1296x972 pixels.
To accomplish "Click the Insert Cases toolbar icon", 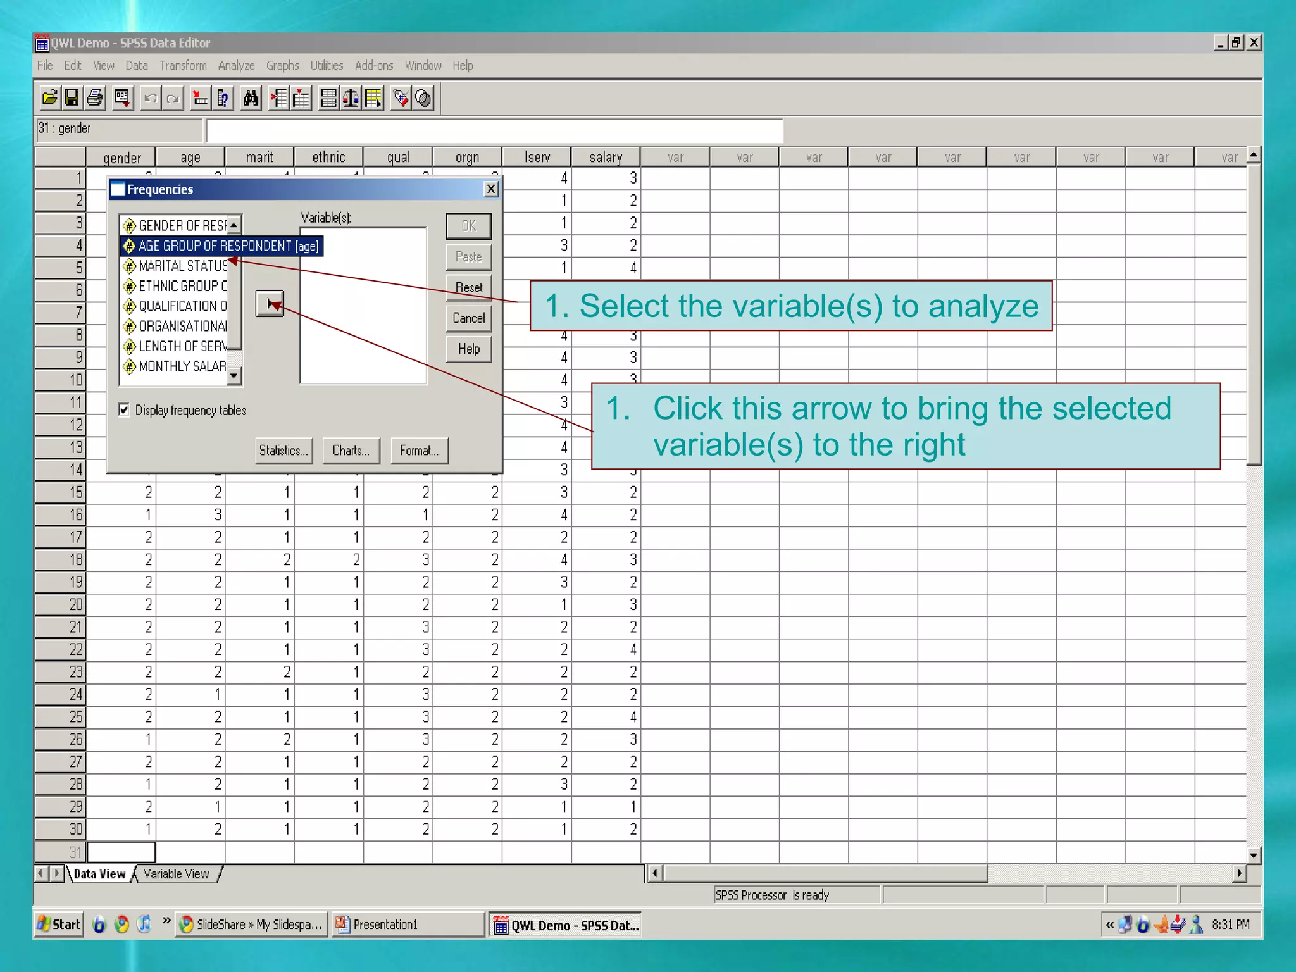I will [x=278, y=98].
